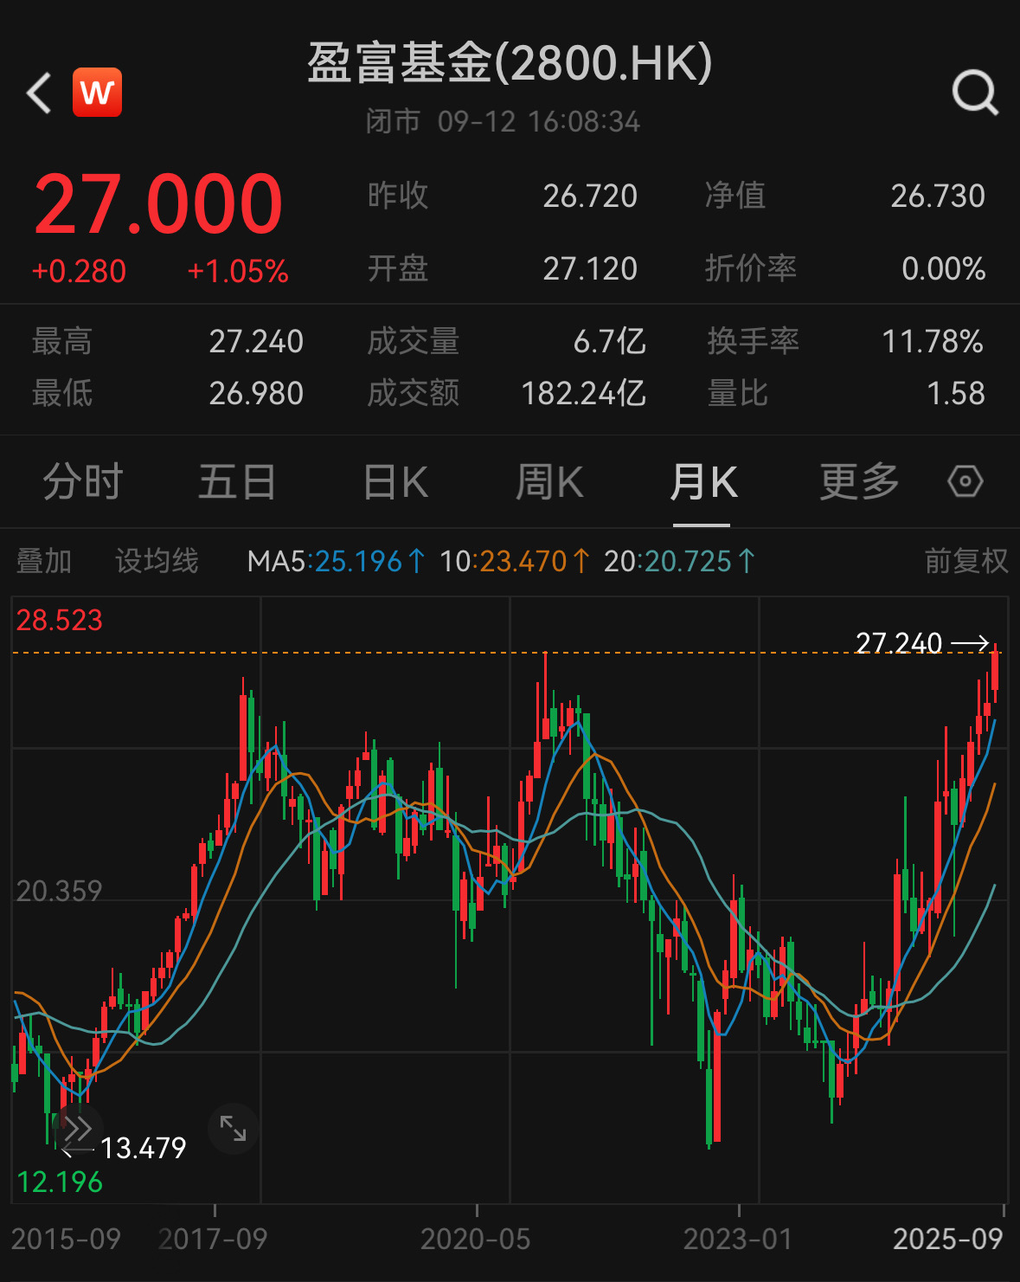Tap the 成交量 value 6.7亿
Screen dimensions: 1020x1282
tap(609, 342)
